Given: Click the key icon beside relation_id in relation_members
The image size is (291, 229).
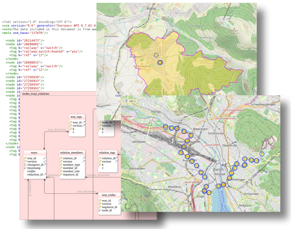Looking at the screenshot, I should [x=61, y=158].
